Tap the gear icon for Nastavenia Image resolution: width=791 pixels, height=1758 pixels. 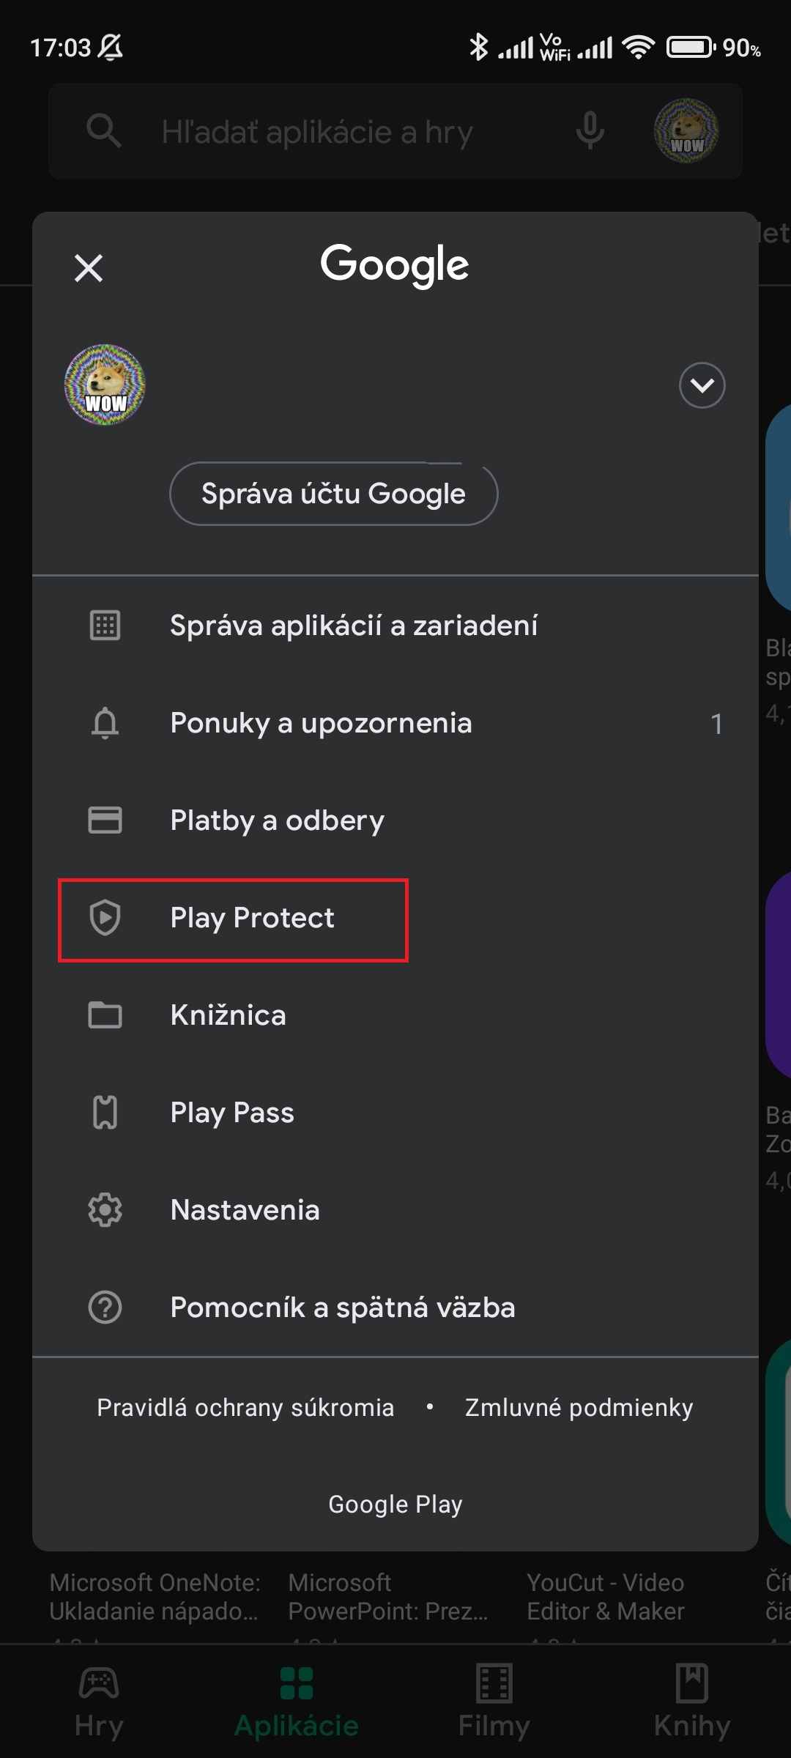[x=105, y=1210]
